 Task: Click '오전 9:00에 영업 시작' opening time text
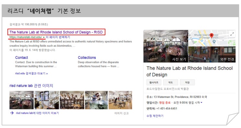point(187,103)
